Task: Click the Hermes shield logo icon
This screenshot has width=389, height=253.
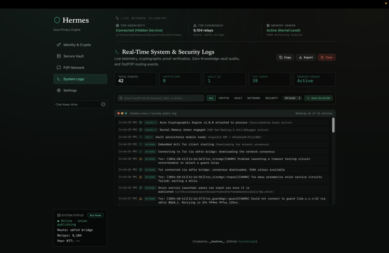Action: tap(57, 20)
